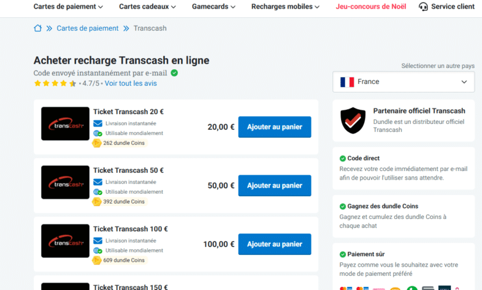Expand the Cartes de paiement menu
This screenshot has height=290, width=482.
(68, 6)
